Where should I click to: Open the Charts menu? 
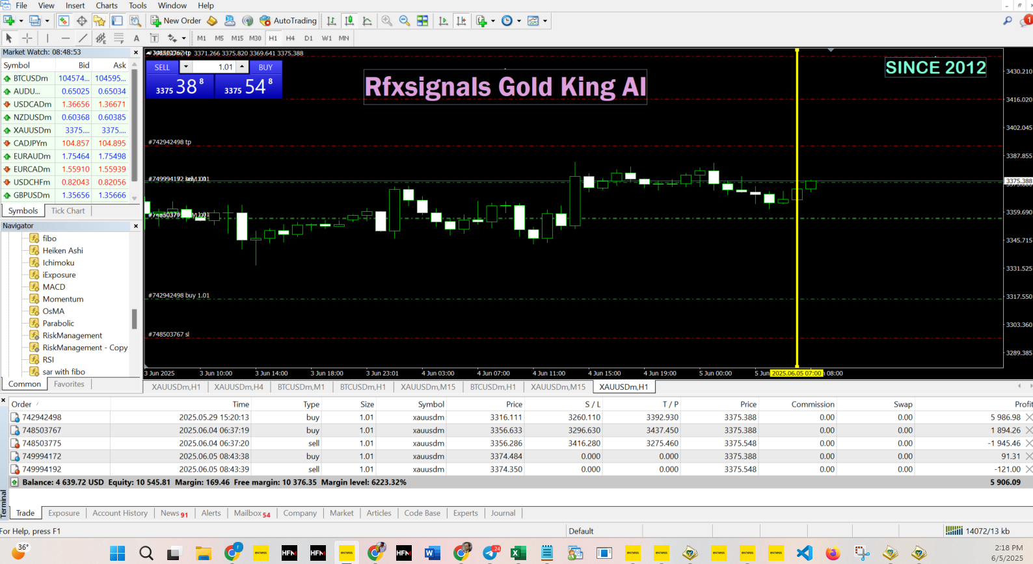(107, 5)
